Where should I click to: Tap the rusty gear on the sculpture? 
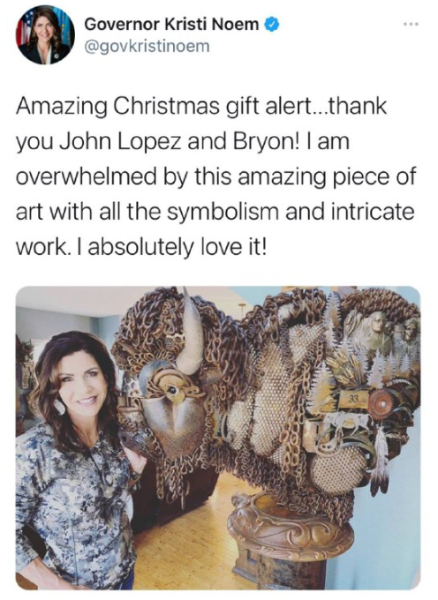coord(381,405)
